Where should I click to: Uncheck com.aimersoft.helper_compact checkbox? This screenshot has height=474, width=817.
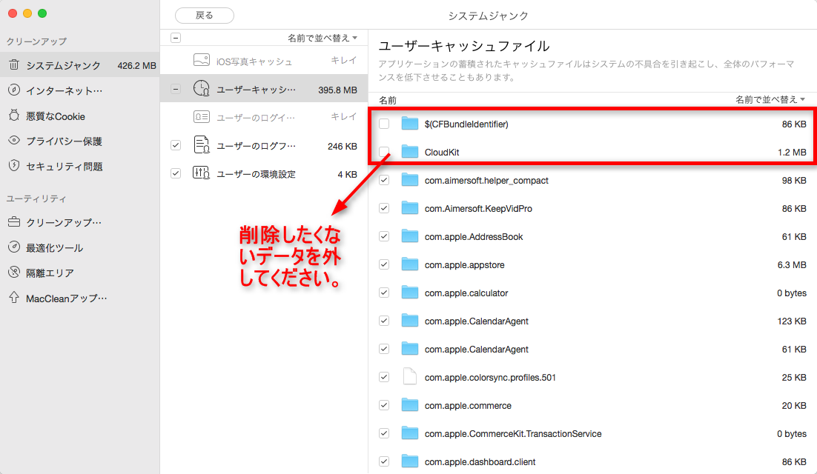384,180
